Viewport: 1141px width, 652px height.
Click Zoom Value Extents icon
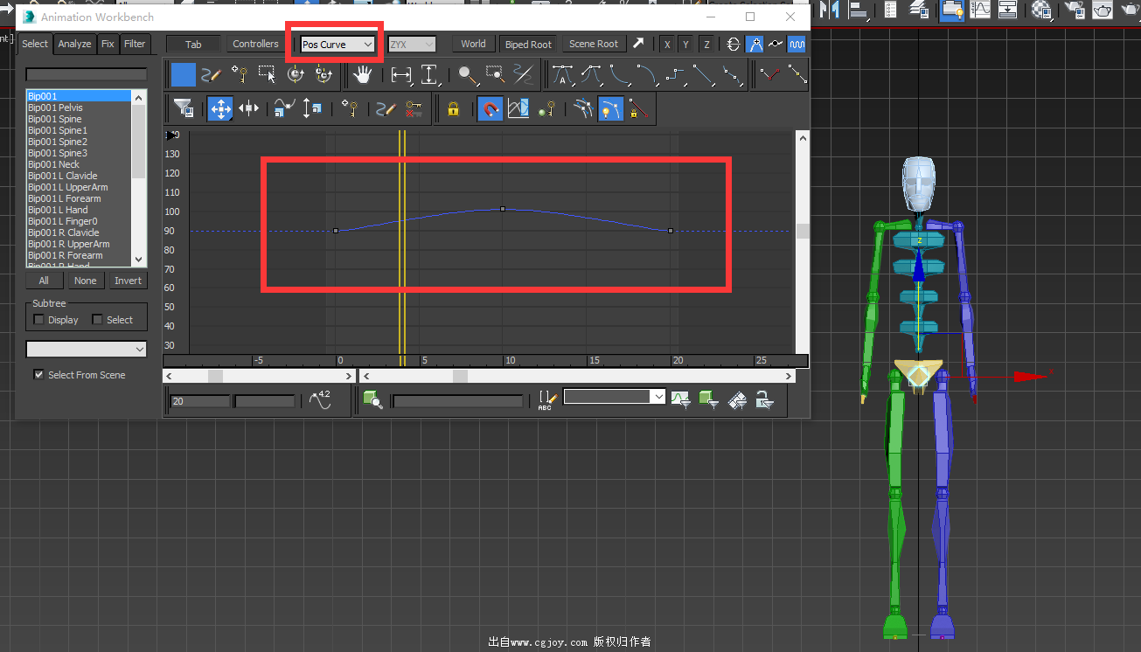coord(429,75)
